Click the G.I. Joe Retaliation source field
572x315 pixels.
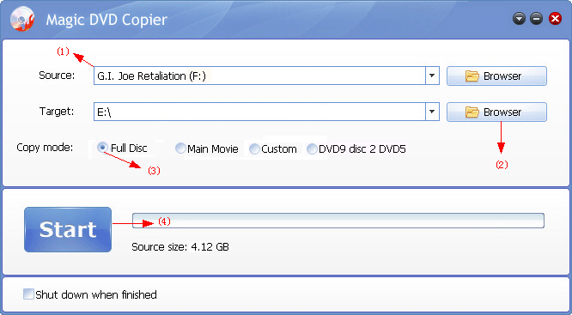(259, 76)
